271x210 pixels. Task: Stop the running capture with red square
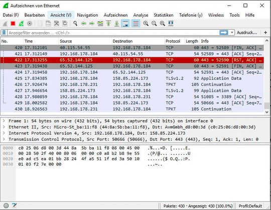point(13,24)
